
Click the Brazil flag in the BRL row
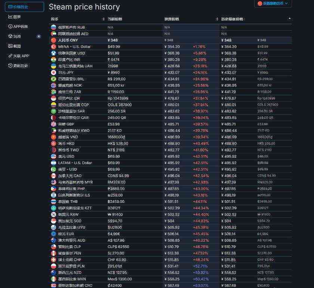click(53, 79)
